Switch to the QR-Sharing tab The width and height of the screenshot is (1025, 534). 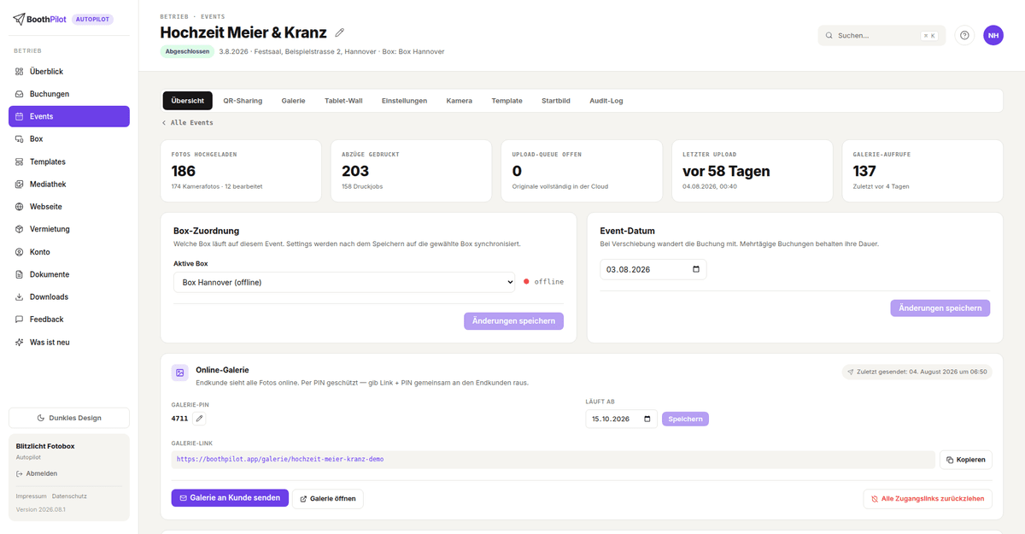243,101
